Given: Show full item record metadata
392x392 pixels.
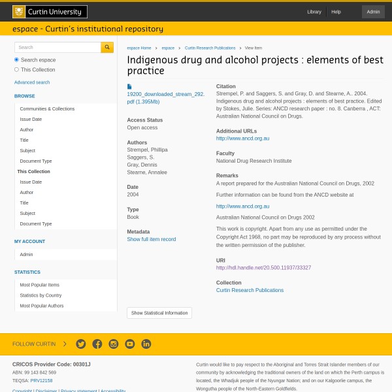Looking at the screenshot, I should [151, 239].
